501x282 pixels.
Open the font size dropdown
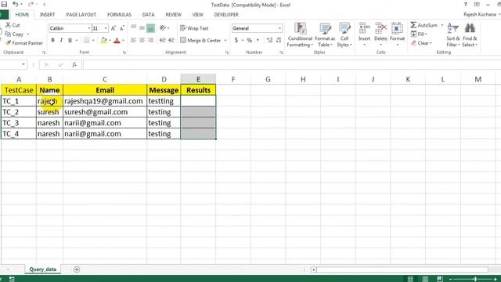tap(106, 28)
